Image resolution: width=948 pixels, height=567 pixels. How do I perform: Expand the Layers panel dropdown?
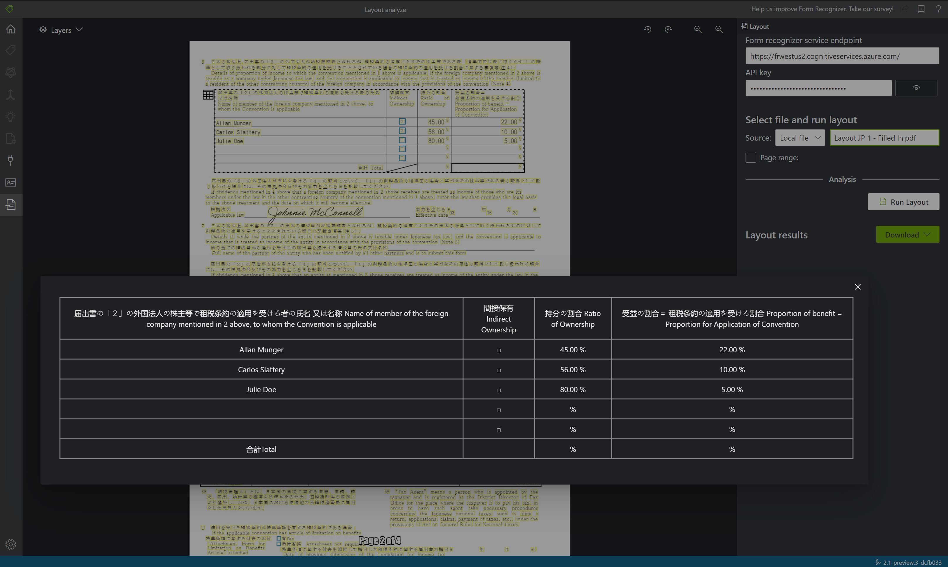tap(79, 30)
